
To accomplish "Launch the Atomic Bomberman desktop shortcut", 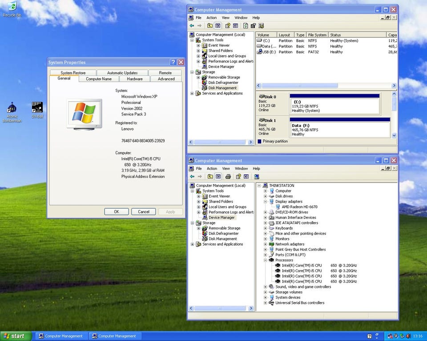I will coord(12,109).
